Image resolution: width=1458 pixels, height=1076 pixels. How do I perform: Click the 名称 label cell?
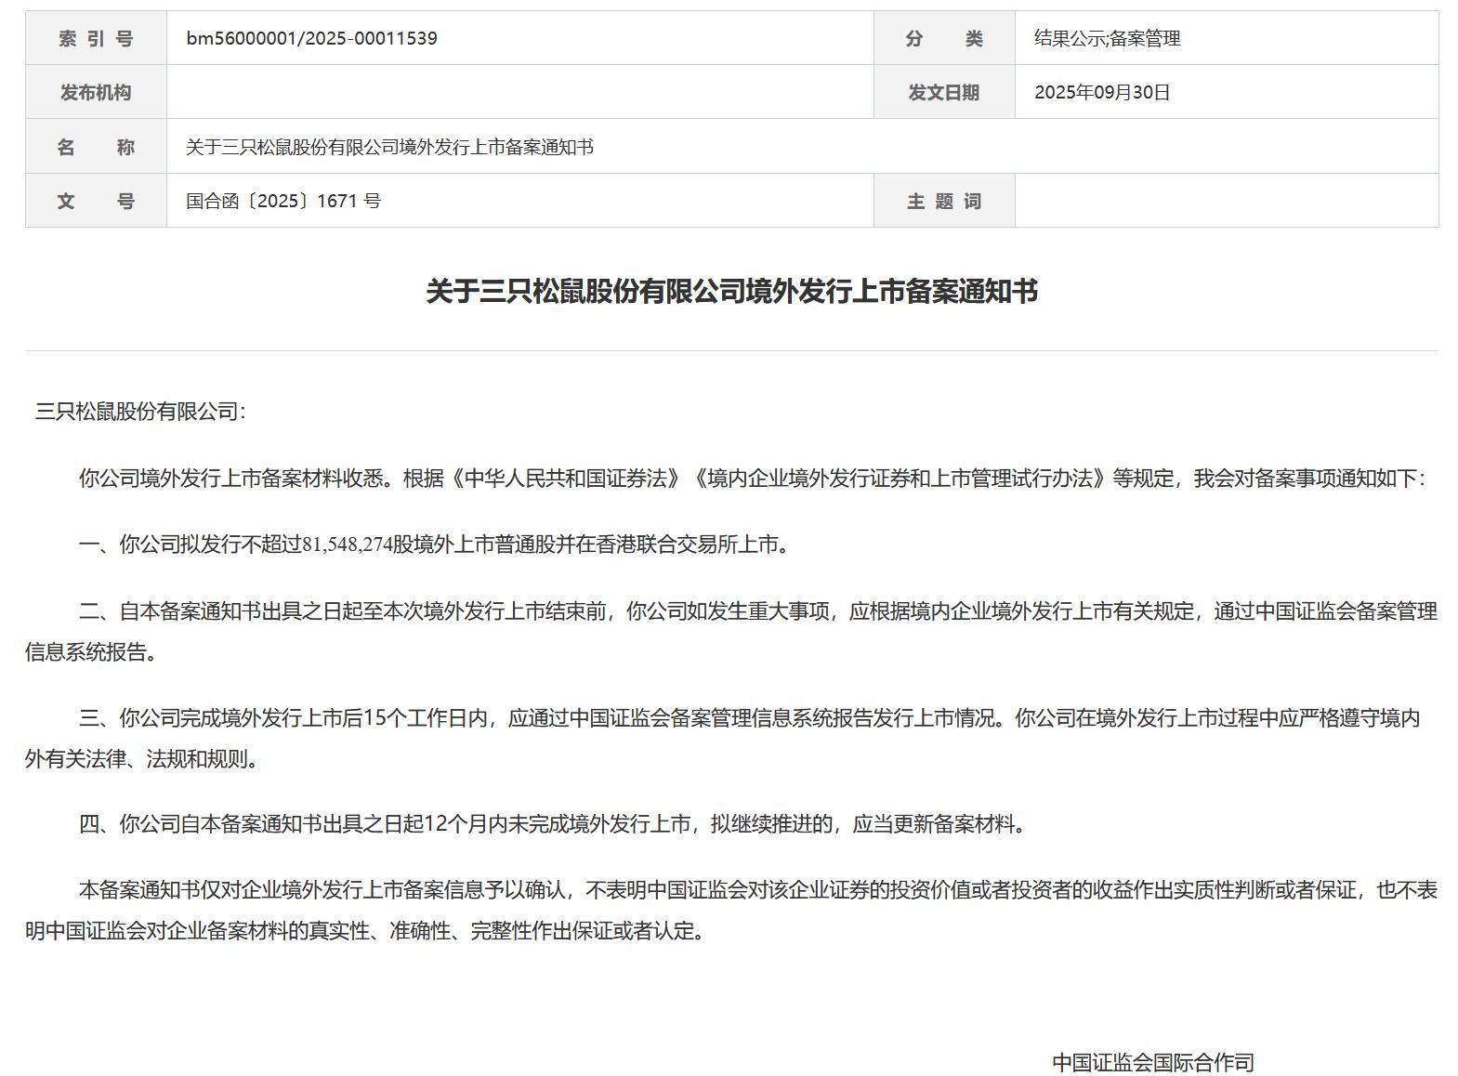tap(96, 147)
